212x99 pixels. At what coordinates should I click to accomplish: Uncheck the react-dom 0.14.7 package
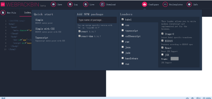click(x=79, y=36)
